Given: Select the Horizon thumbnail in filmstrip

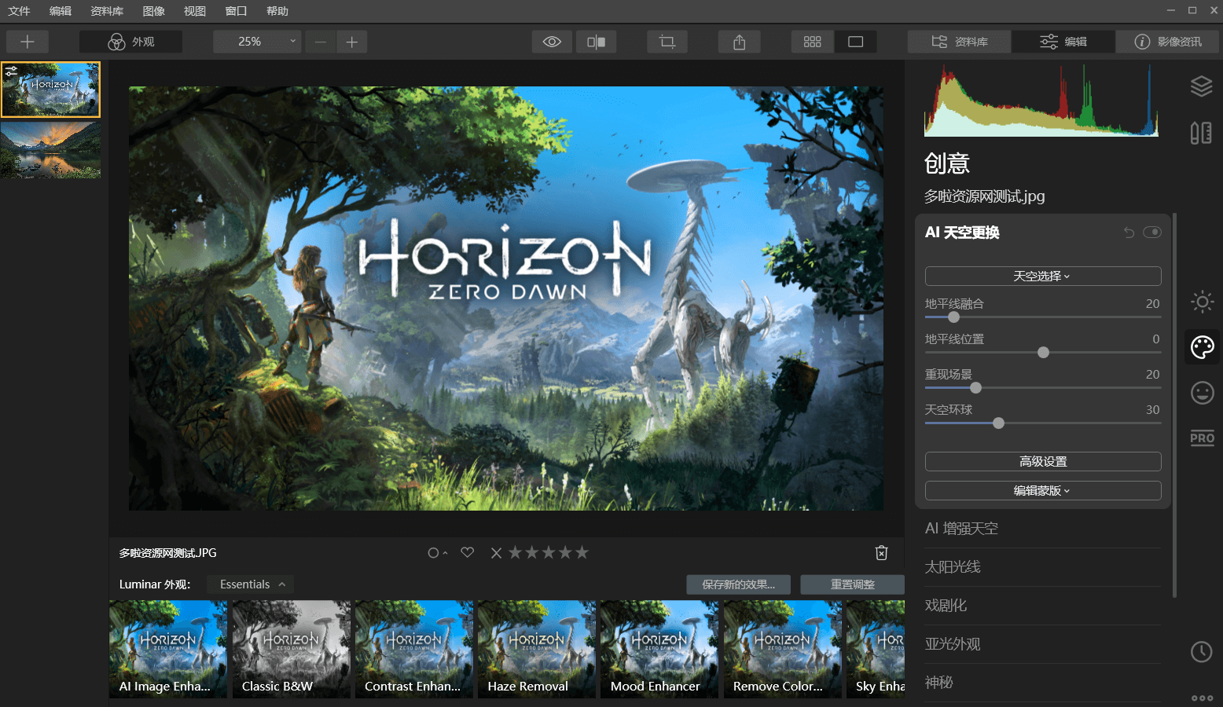Looking at the screenshot, I should [51, 90].
